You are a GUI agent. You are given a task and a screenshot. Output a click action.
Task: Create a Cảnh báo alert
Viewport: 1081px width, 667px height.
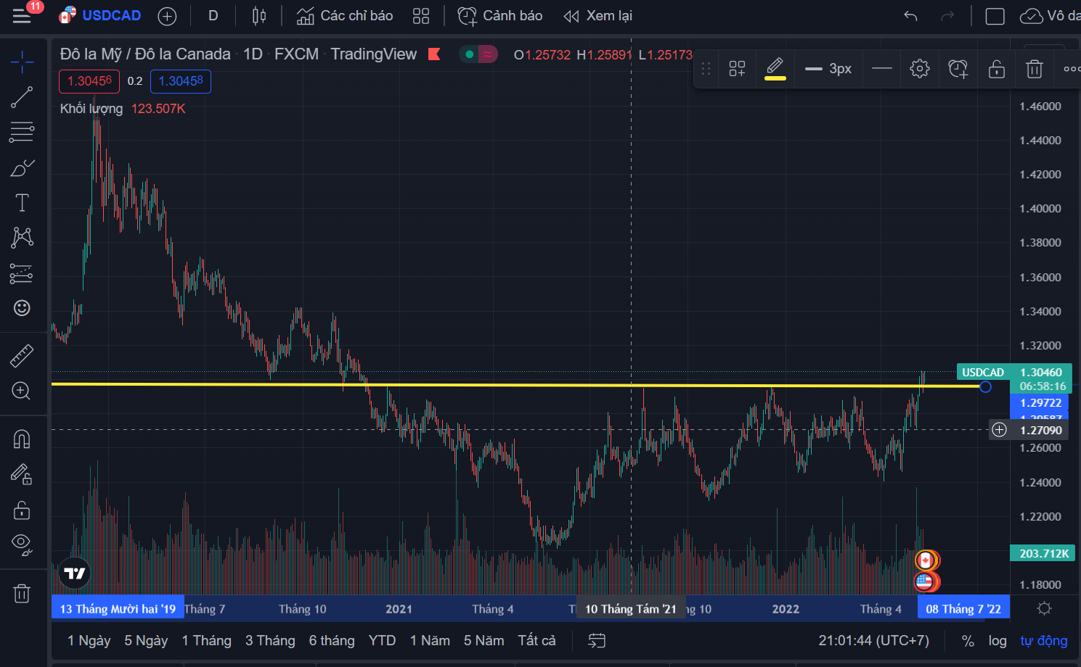point(500,15)
